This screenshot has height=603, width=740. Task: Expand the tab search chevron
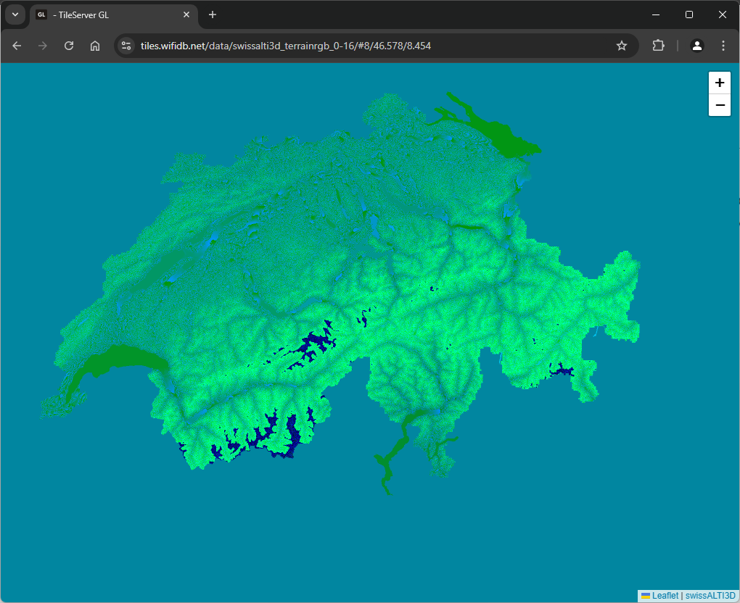click(x=15, y=14)
